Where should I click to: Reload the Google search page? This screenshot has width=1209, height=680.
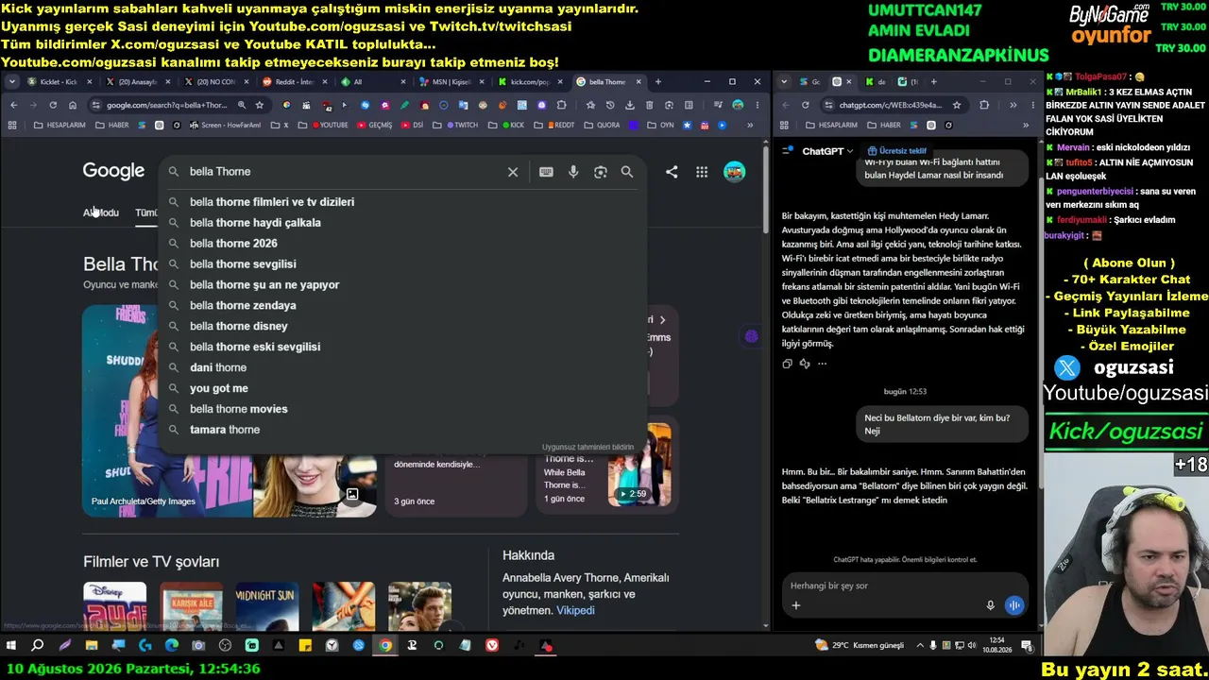[53, 105]
